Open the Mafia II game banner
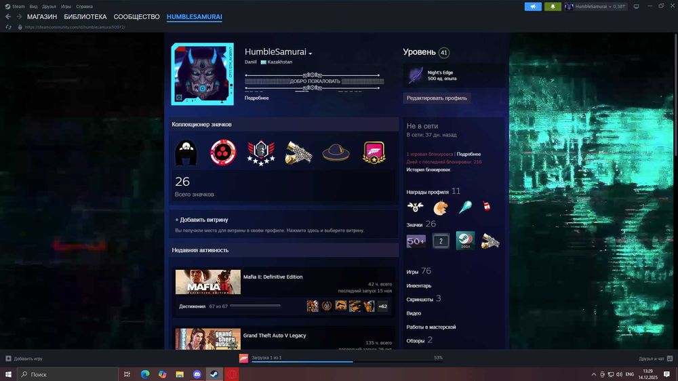The image size is (678, 381). [208, 282]
